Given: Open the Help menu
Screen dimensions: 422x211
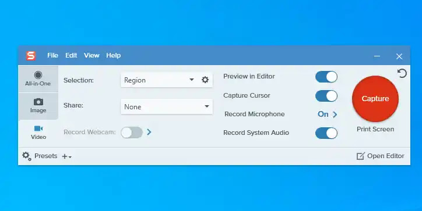Looking at the screenshot, I should tap(113, 55).
